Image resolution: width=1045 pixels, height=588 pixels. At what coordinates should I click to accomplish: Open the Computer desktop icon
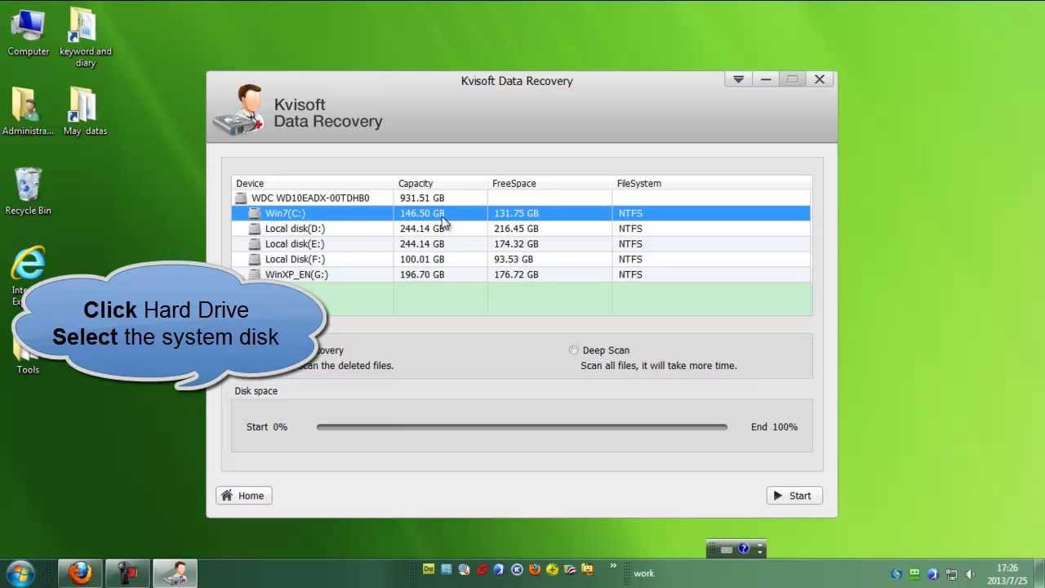click(x=28, y=33)
